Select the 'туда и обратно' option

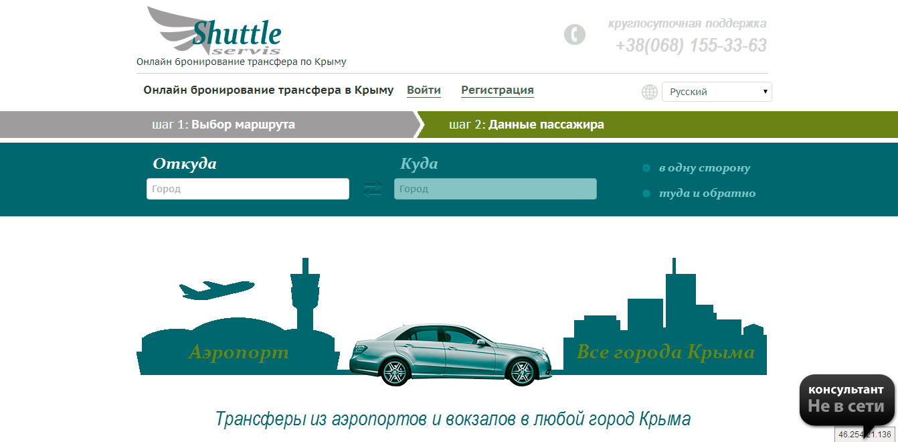coord(699,194)
